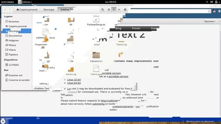This screenshot has height=124, width=221.
Task: Follow the http://sublimete... feature requests link
Action: point(110,101)
